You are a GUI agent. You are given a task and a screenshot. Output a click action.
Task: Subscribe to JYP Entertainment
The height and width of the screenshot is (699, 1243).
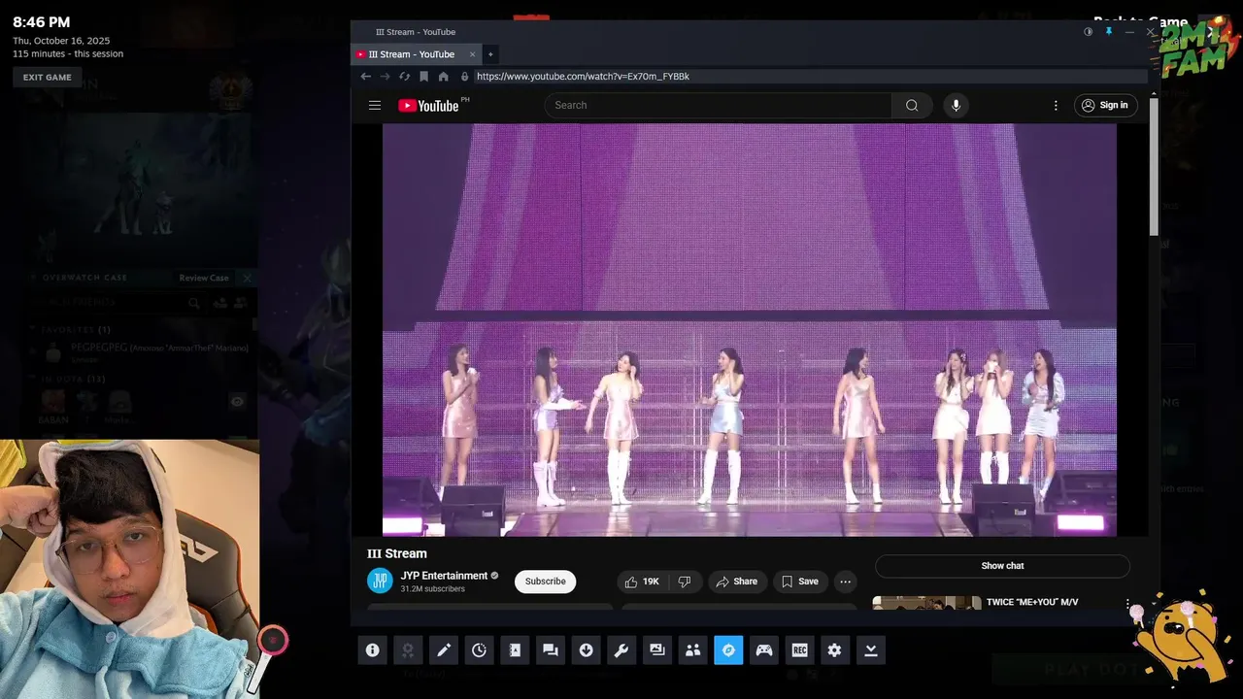(x=545, y=582)
